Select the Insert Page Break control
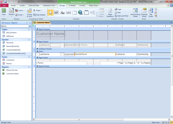173x124 pixels. 92,13
